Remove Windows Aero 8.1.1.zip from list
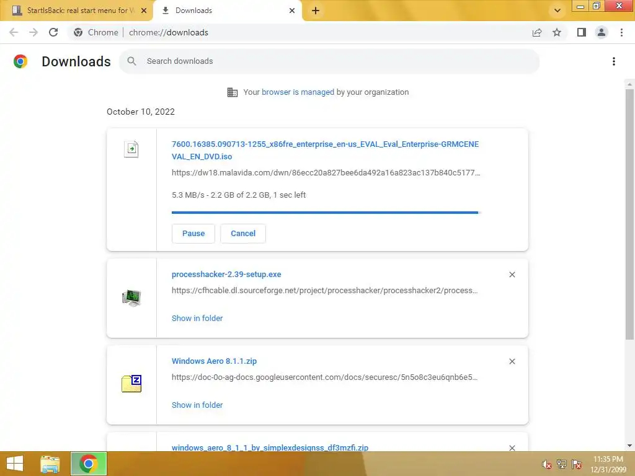This screenshot has width=635, height=476. point(512,361)
